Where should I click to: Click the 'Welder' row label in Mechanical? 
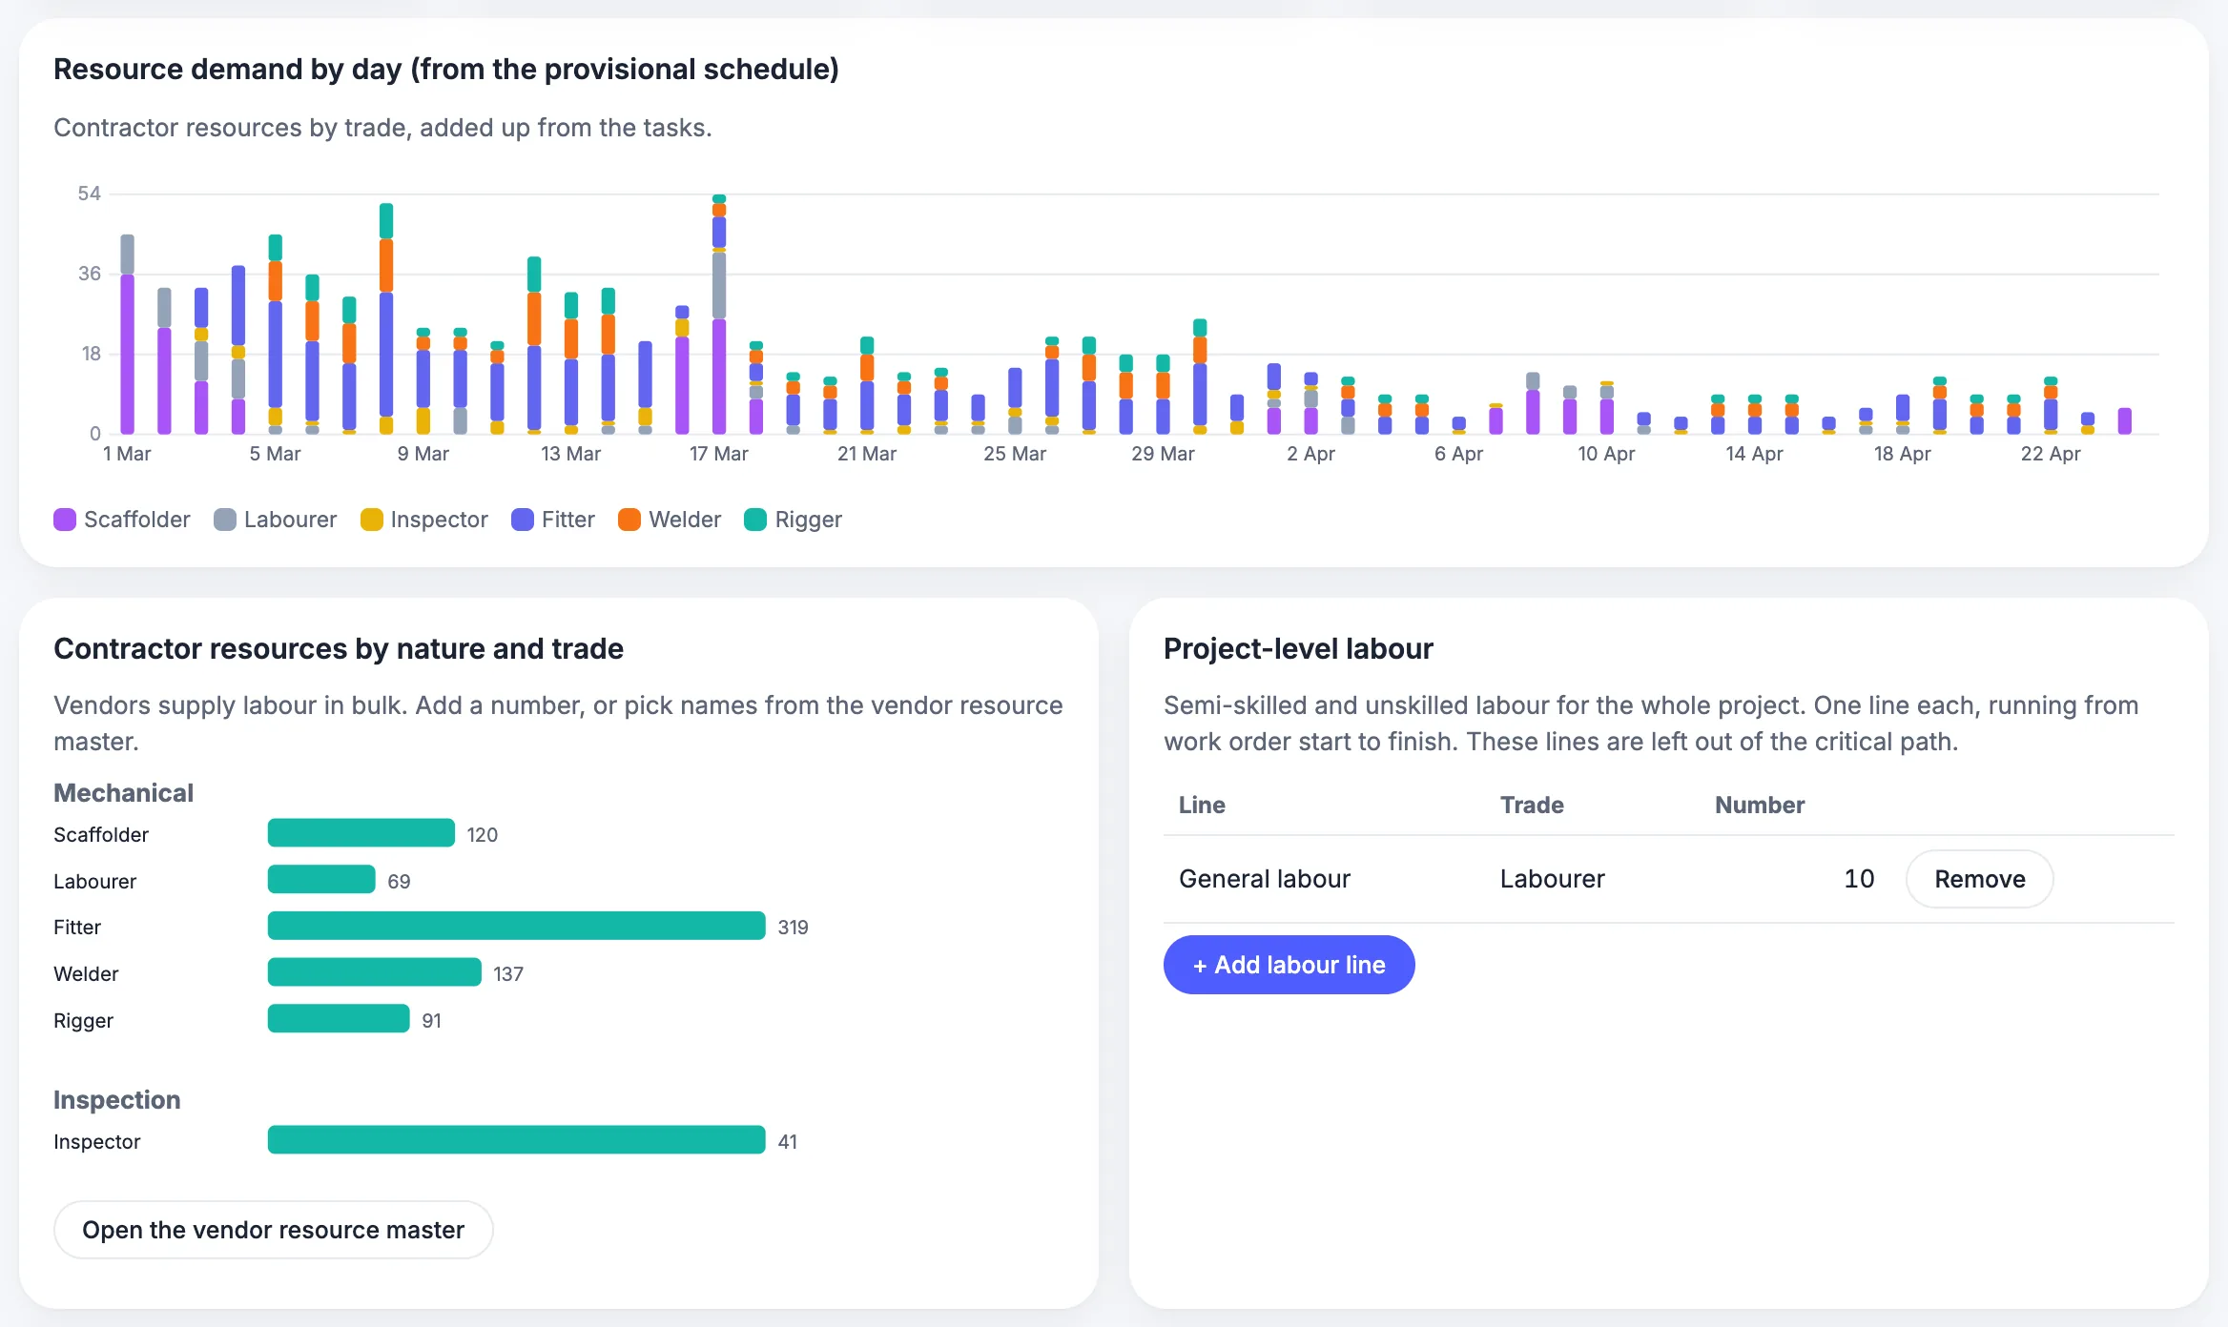(86, 973)
